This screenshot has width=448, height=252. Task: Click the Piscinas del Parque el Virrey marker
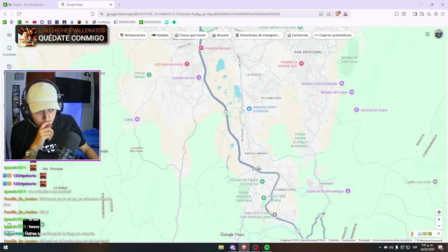tap(262, 182)
